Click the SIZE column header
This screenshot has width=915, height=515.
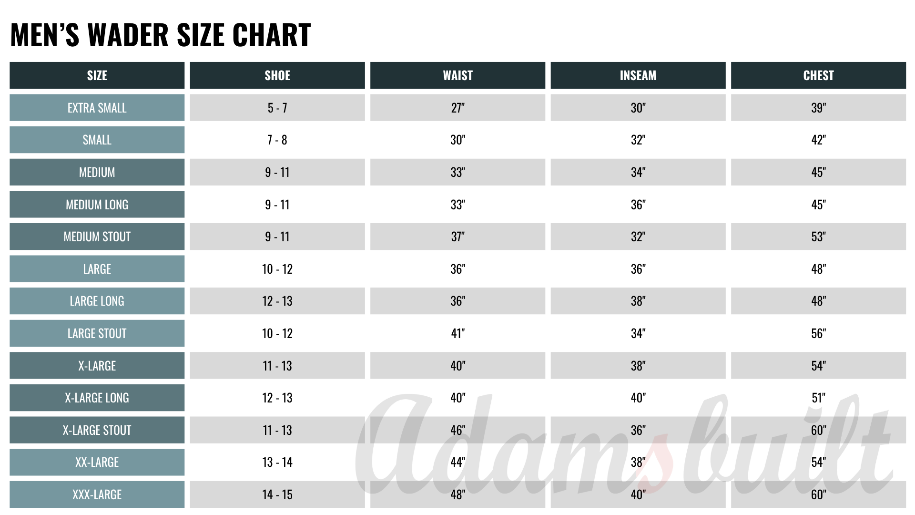click(x=97, y=75)
